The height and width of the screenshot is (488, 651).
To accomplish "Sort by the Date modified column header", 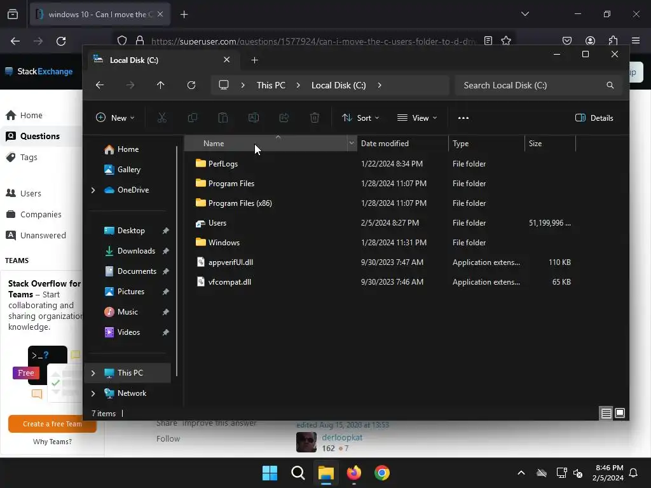I will [402, 143].
